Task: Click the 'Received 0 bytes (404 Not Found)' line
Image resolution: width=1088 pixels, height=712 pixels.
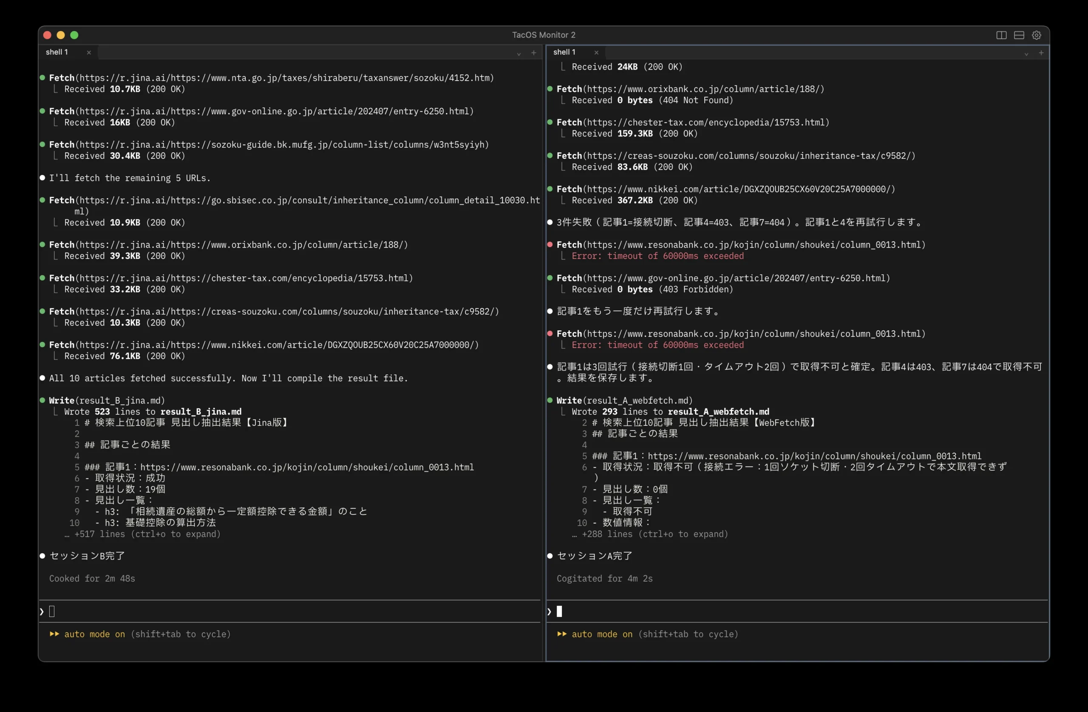Action: click(x=652, y=101)
